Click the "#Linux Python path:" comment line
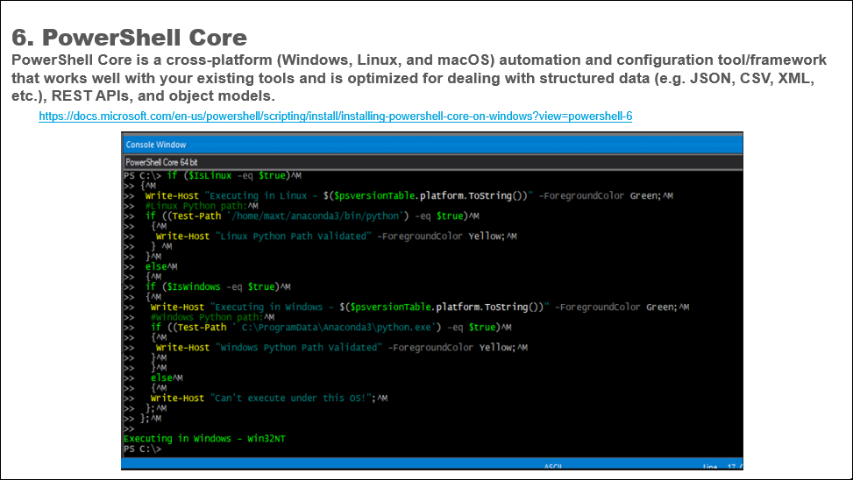The height and width of the screenshot is (480, 853). point(202,206)
